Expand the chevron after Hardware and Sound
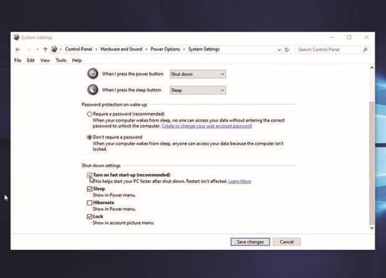 tap(146, 49)
